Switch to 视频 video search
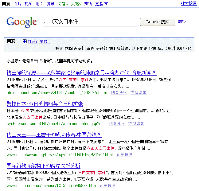The width and height of the screenshot is (199, 191). [29, 4]
